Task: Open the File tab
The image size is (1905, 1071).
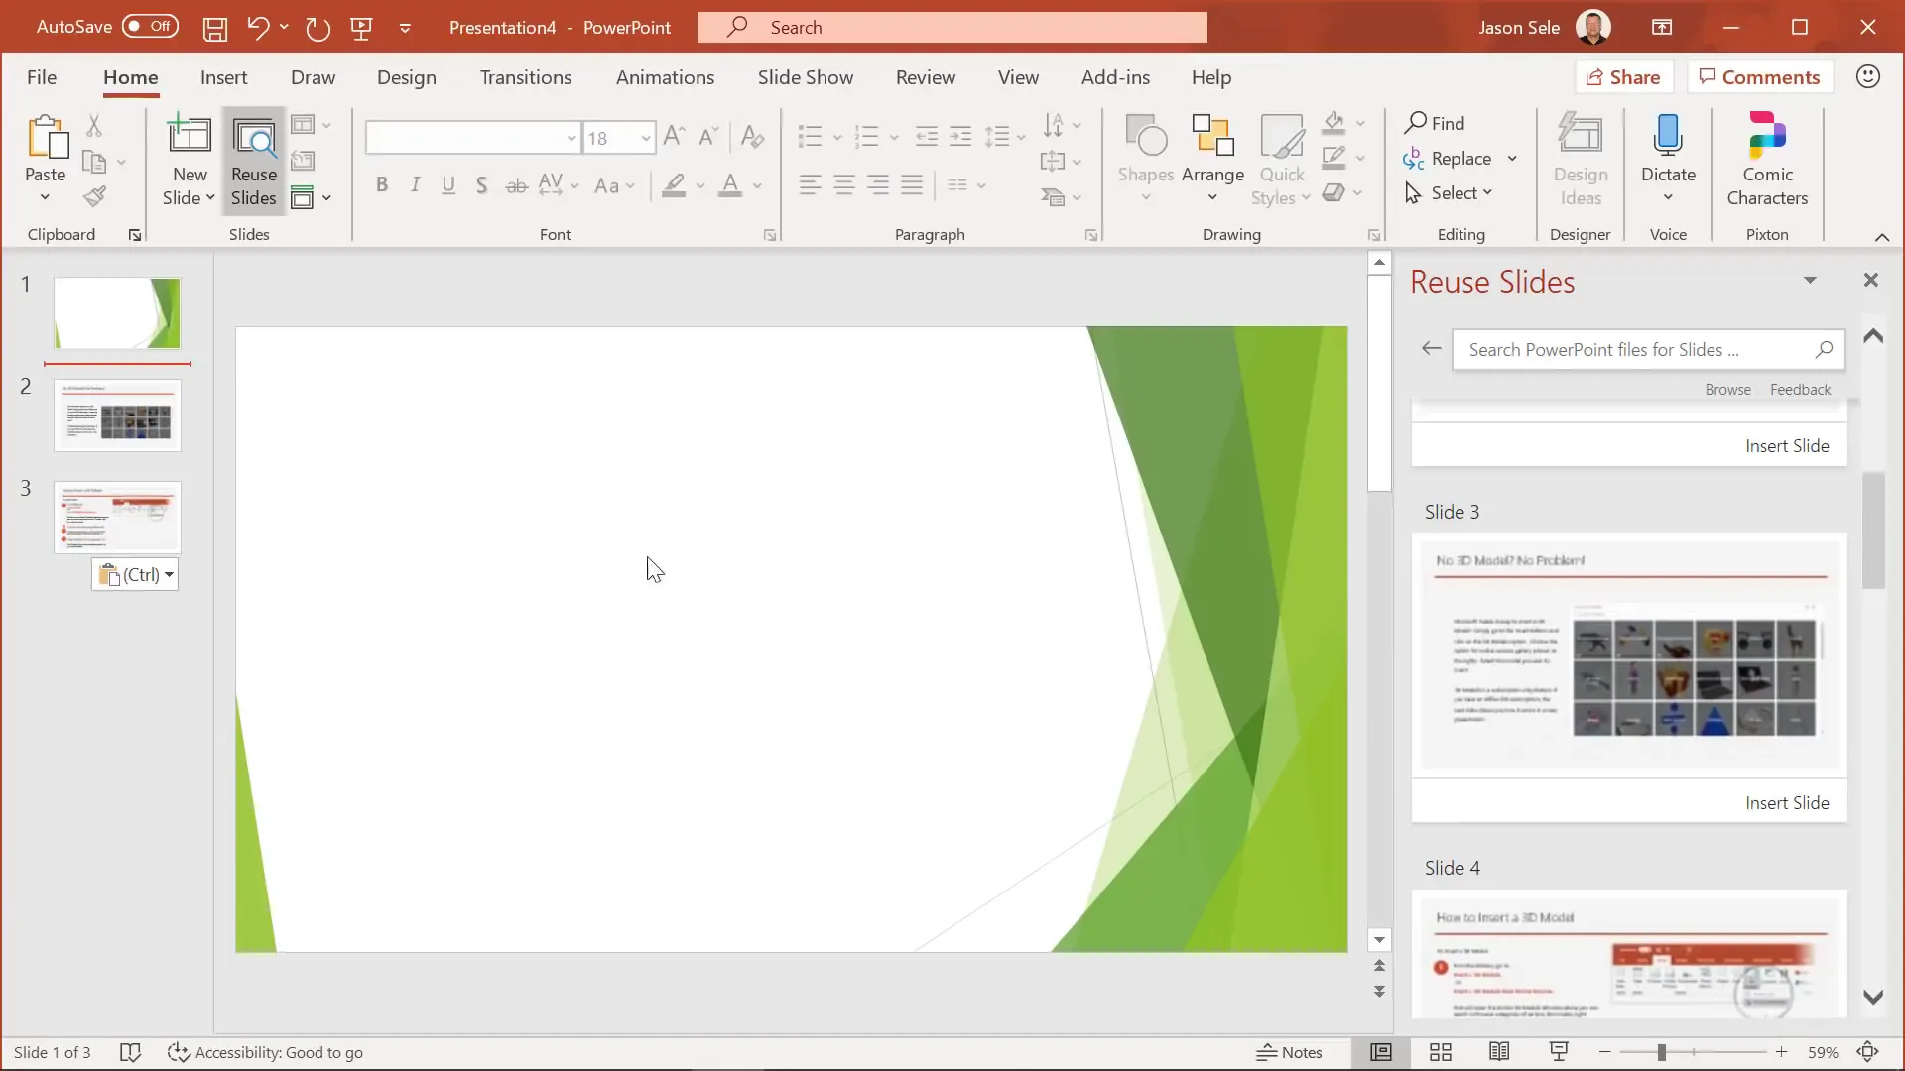Action: coord(42,77)
